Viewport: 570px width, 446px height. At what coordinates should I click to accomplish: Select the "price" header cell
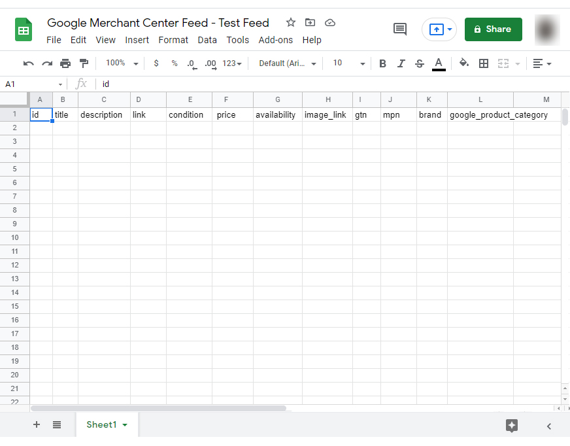coord(232,114)
